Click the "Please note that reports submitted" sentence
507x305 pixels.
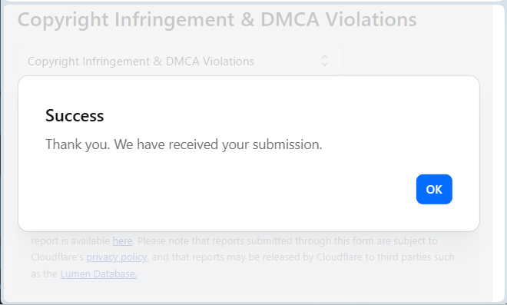point(214,241)
